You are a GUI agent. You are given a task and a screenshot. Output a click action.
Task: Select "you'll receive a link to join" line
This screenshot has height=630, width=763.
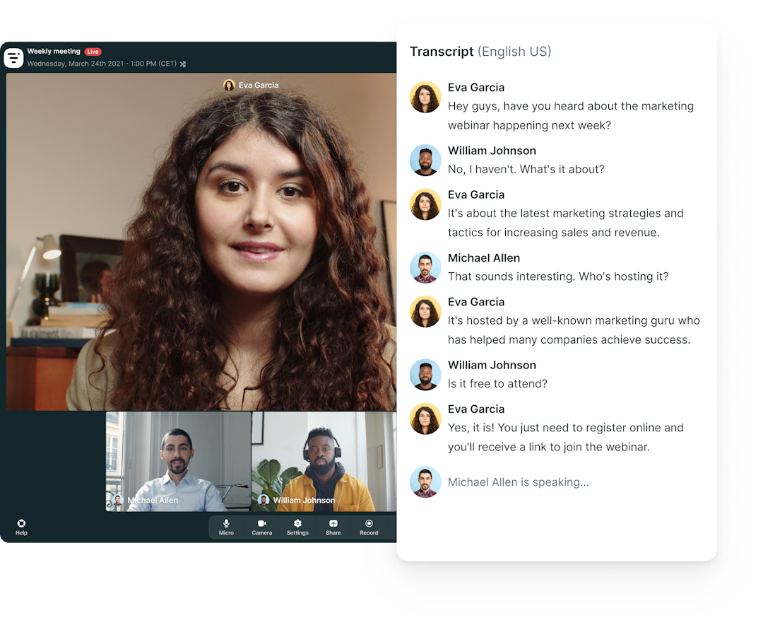click(x=549, y=447)
